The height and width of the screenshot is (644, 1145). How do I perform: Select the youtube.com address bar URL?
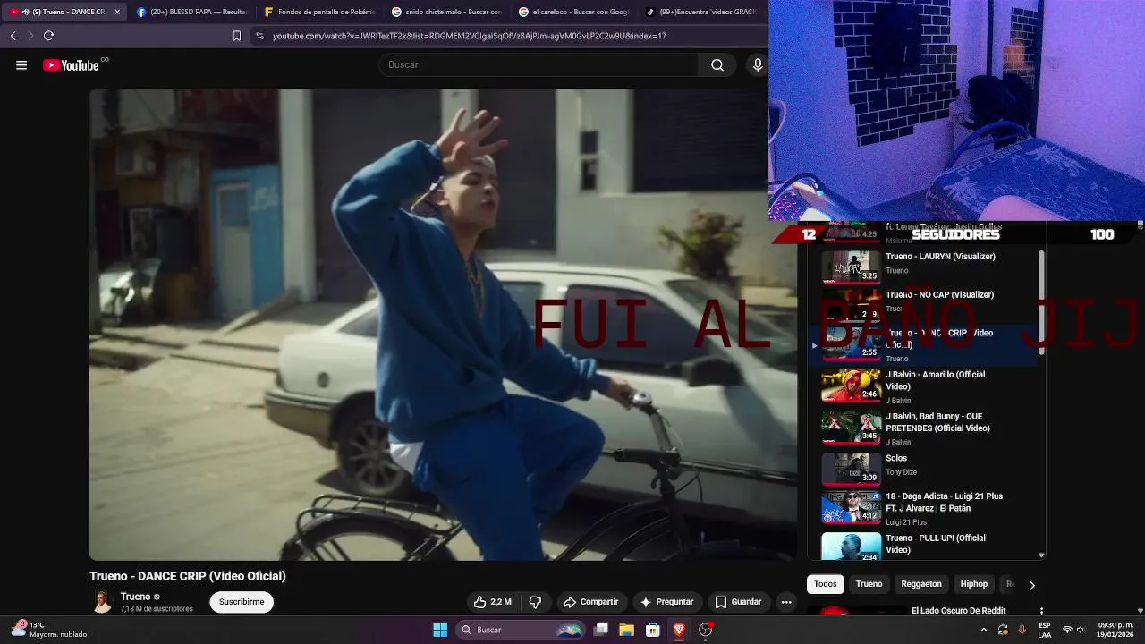(x=469, y=36)
